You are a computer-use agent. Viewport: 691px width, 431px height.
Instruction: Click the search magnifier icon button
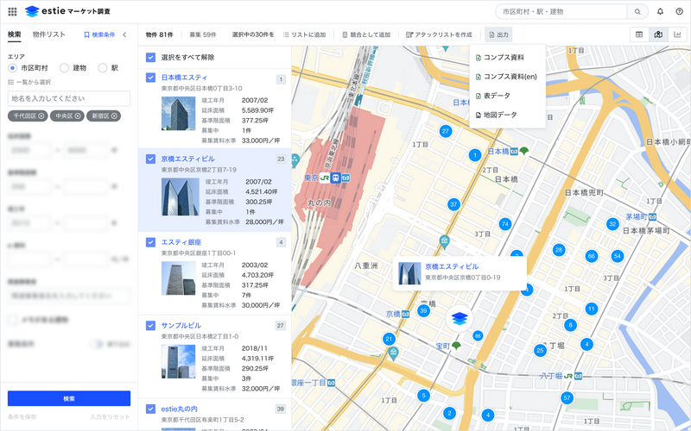[637, 12]
